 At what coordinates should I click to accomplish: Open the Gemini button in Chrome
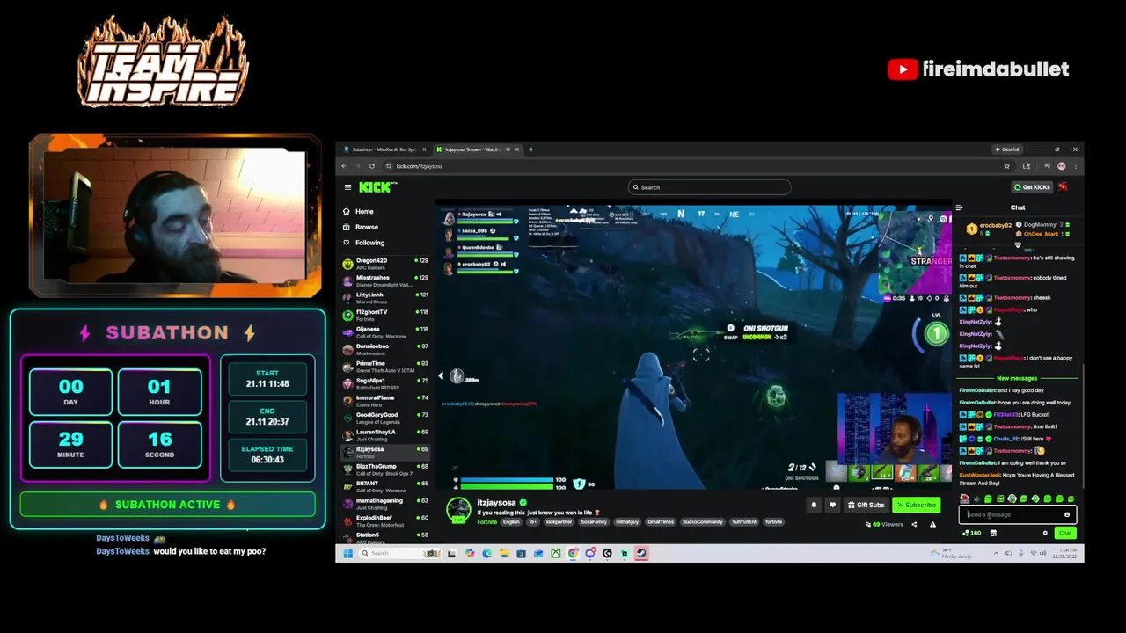point(1006,149)
